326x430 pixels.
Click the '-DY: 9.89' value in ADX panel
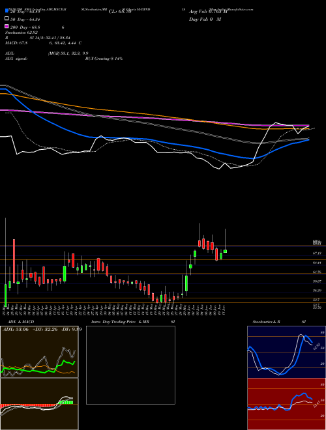tap(71, 330)
